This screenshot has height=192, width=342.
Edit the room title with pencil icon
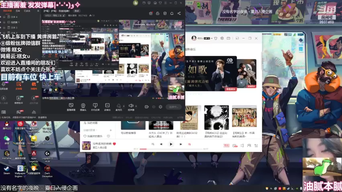click(x=64, y=16)
